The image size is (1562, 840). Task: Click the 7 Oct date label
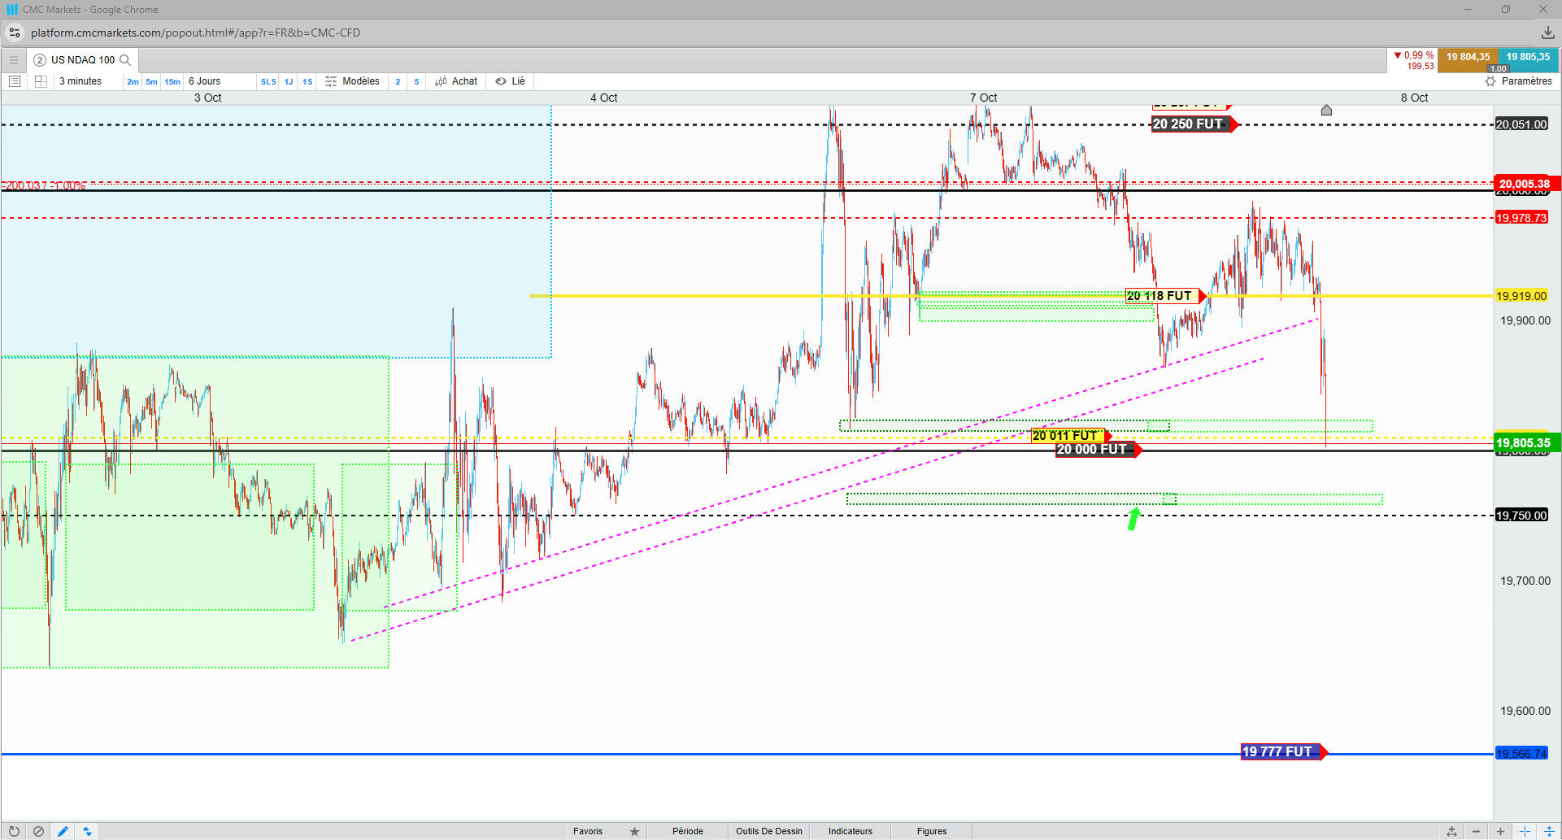(x=983, y=98)
